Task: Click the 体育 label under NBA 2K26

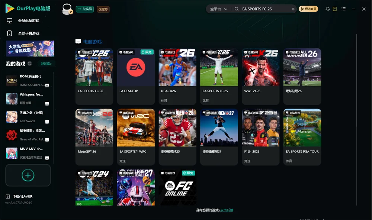Action: click(164, 100)
